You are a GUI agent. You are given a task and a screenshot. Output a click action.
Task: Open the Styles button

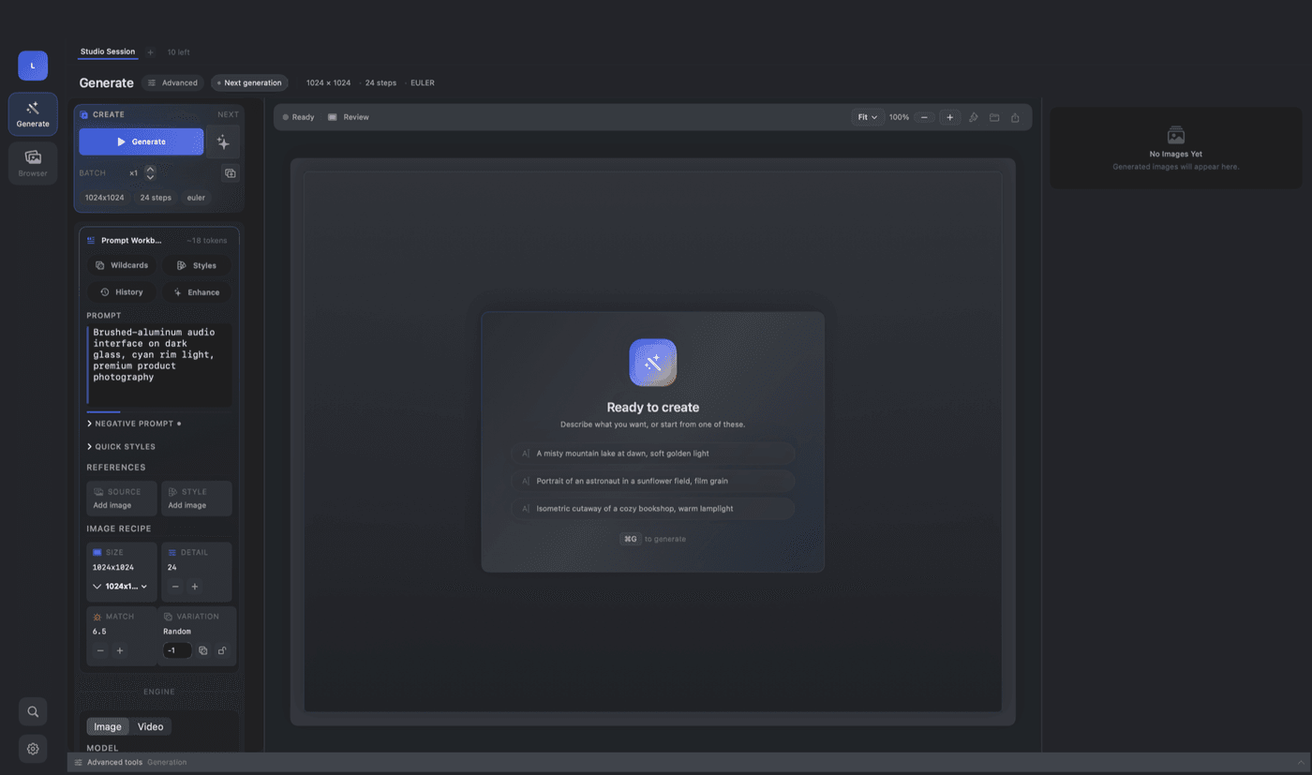(197, 265)
